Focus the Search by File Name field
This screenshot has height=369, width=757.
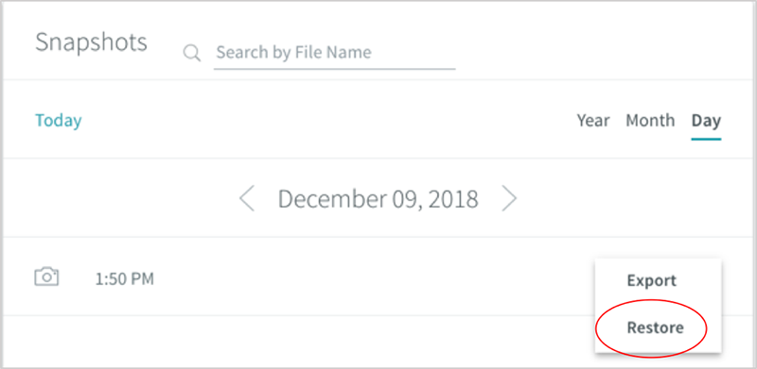click(334, 52)
